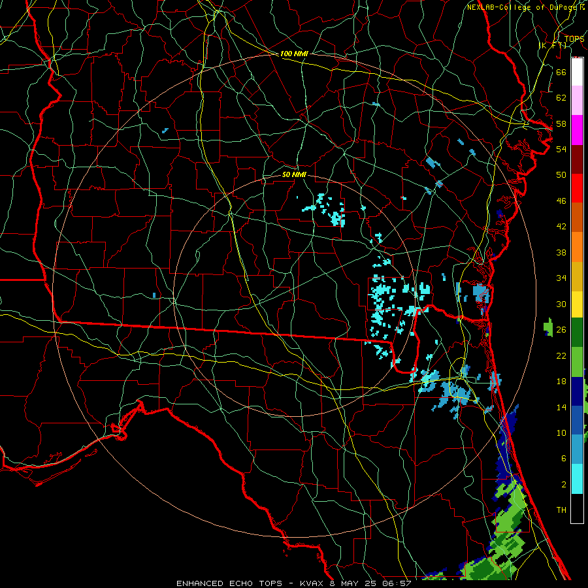Click the '62' legend value
The height and width of the screenshot is (588, 588).
click(x=561, y=98)
